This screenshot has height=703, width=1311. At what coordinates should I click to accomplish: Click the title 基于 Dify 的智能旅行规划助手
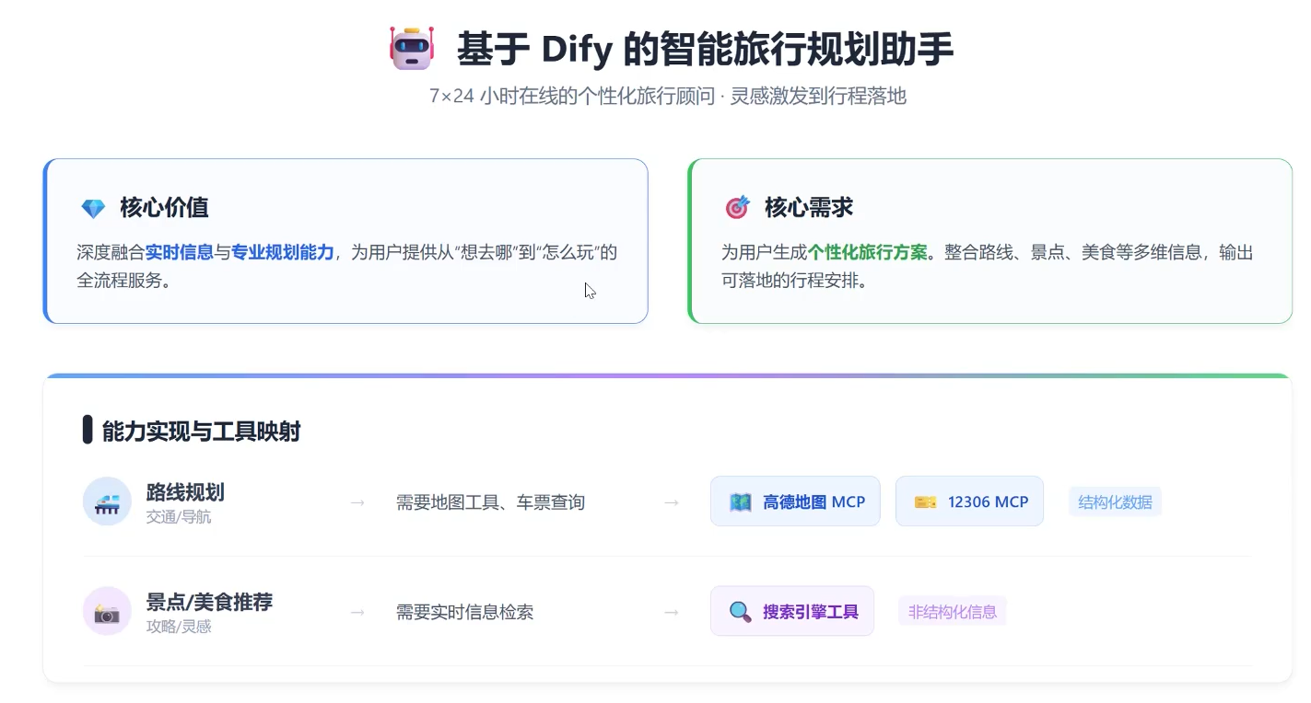click(705, 49)
